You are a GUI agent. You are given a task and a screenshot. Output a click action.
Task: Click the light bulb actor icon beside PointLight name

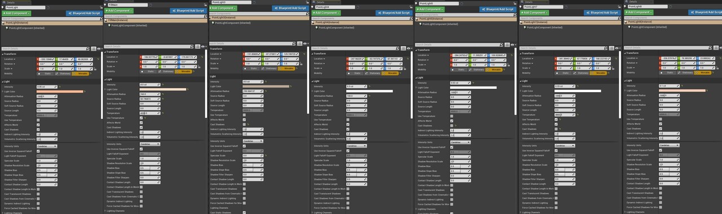coord(3,7)
